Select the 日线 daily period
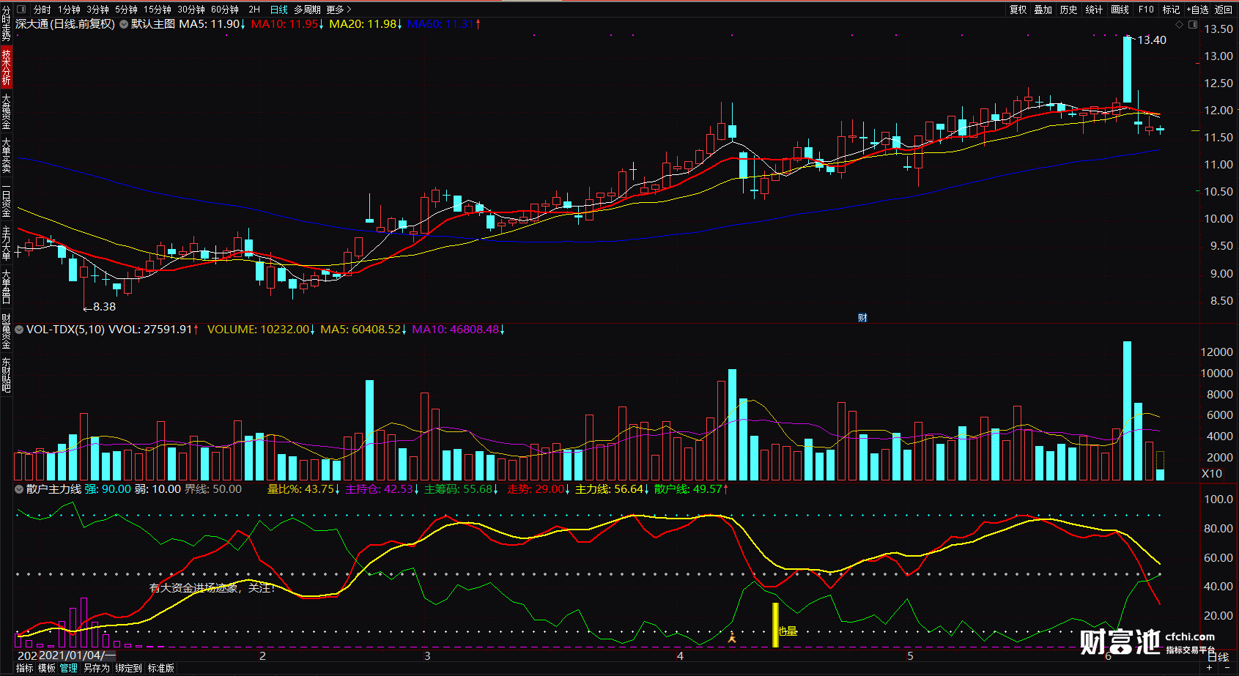This screenshot has width=1239, height=676. [x=279, y=10]
